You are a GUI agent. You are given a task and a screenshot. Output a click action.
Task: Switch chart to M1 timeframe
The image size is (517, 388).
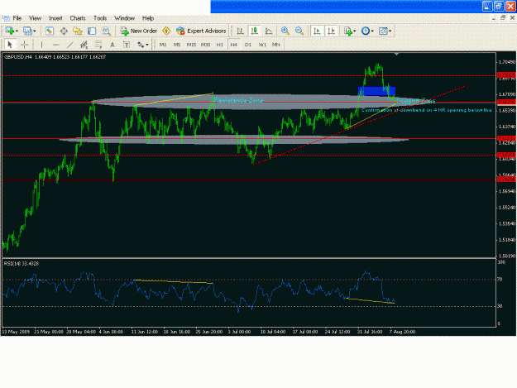click(163, 45)
